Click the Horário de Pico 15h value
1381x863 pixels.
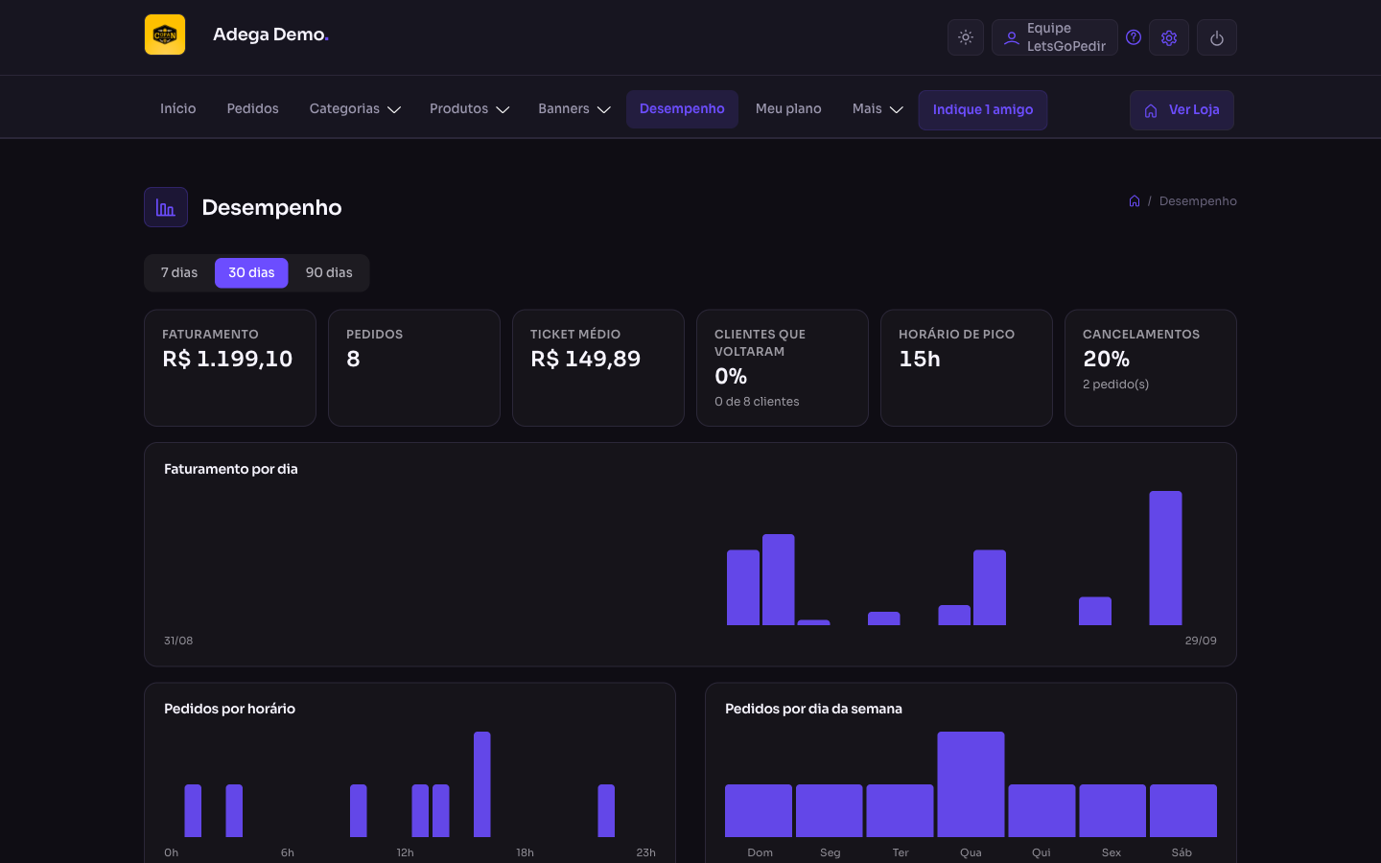[920, 360]
